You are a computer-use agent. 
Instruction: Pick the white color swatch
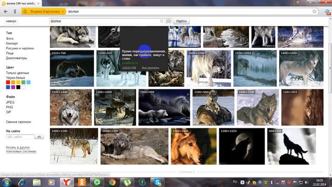click(x=23, y=87)
